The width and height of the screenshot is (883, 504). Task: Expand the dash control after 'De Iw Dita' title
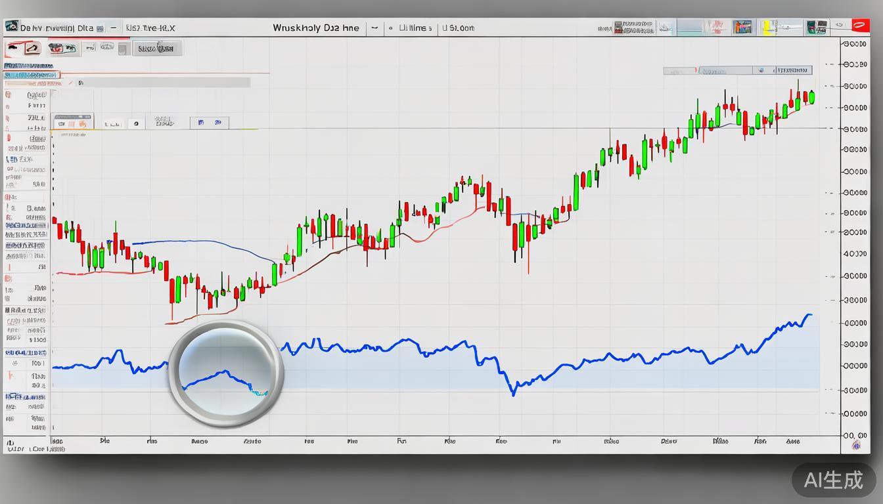click(114, 28)
